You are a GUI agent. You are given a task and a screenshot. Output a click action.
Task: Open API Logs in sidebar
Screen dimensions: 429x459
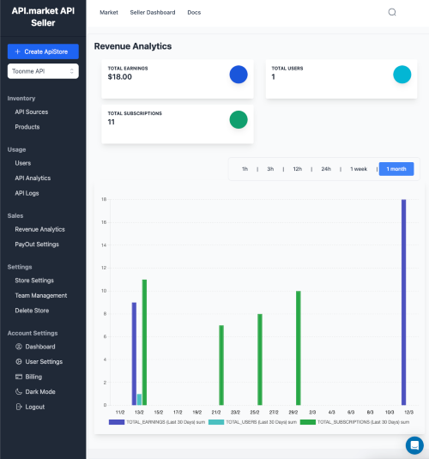[27, 193]
